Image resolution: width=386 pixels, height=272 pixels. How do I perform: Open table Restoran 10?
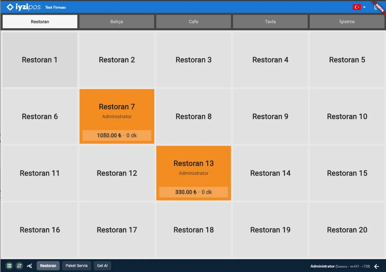pos(347,116)
